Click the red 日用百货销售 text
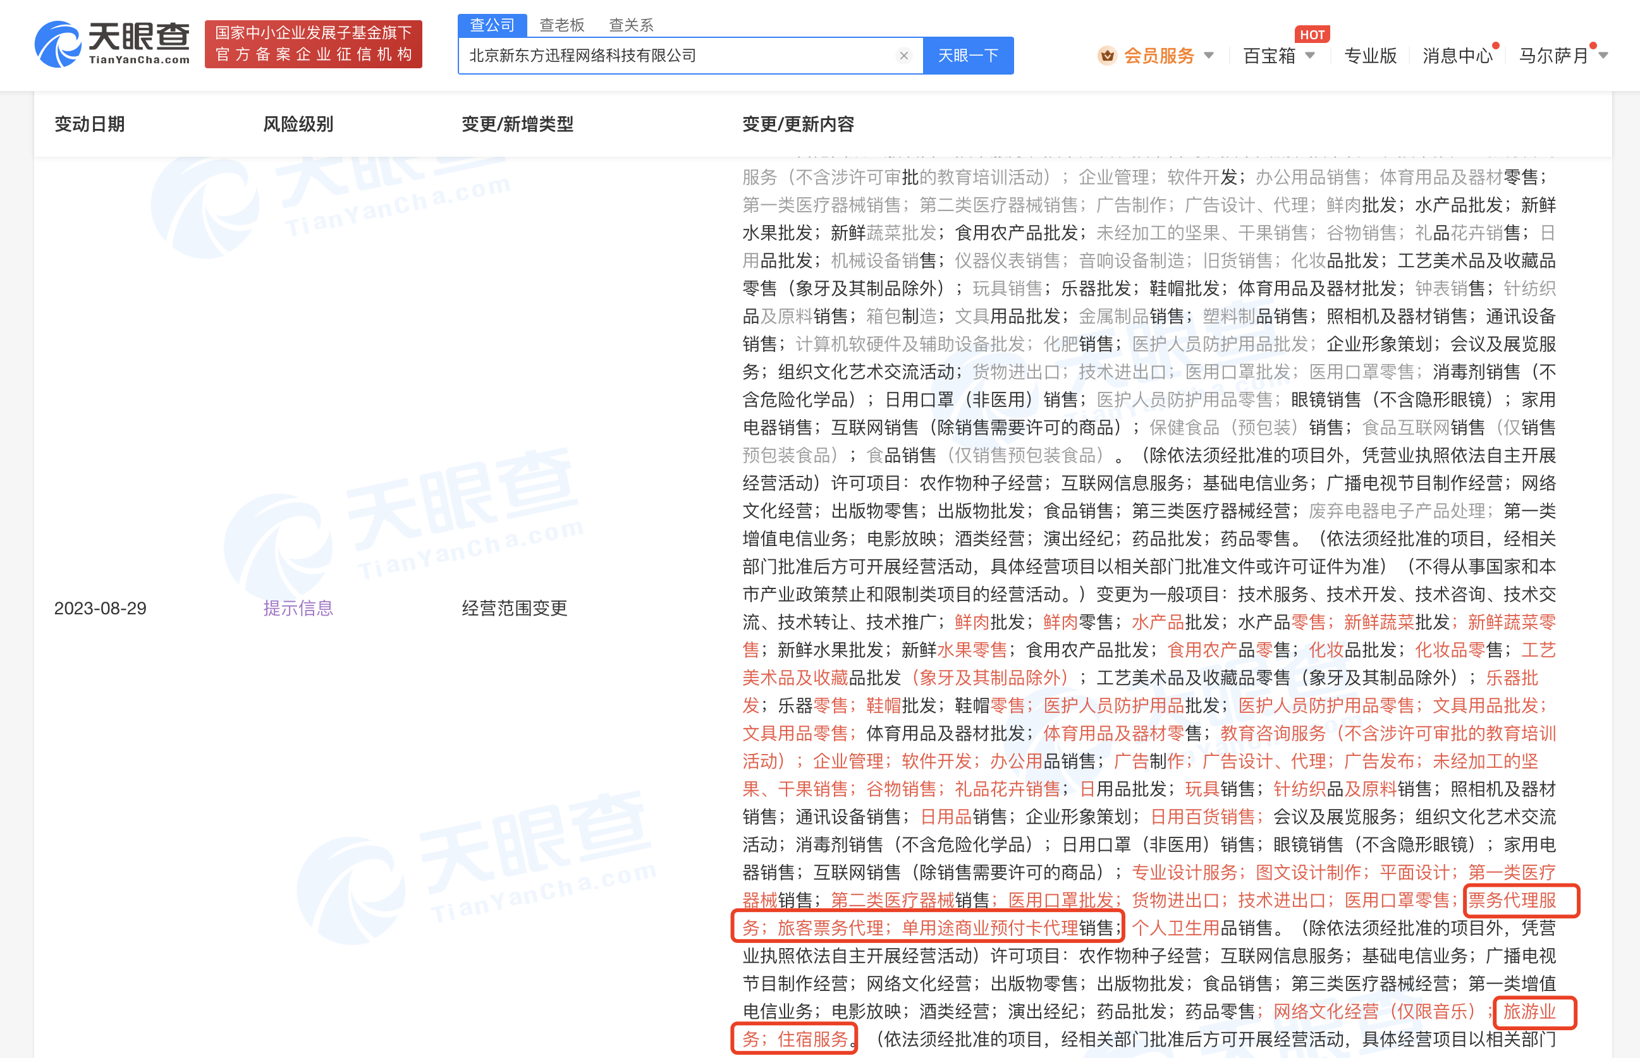This screenshot has height=1058, width=1640. pyautogui.click(x=1202, y=817)
